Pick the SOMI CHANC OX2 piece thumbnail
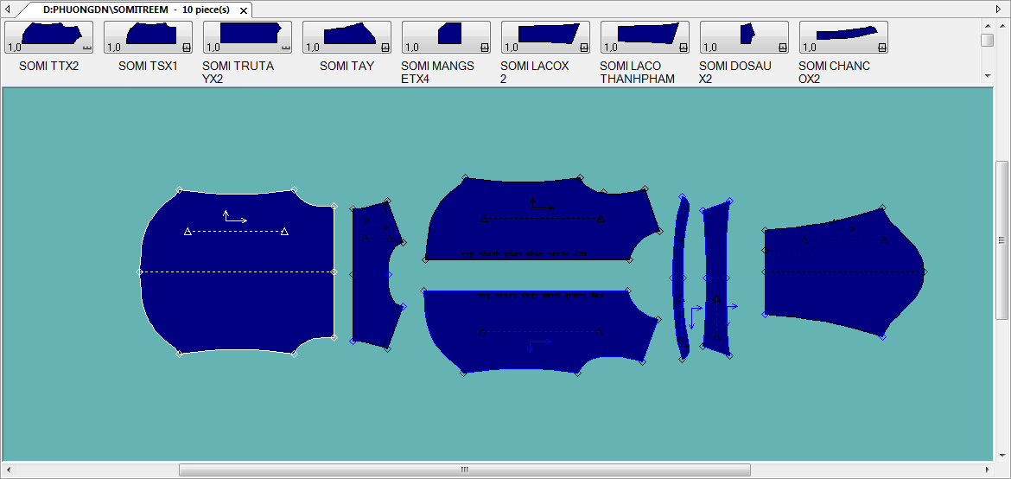 843,37
